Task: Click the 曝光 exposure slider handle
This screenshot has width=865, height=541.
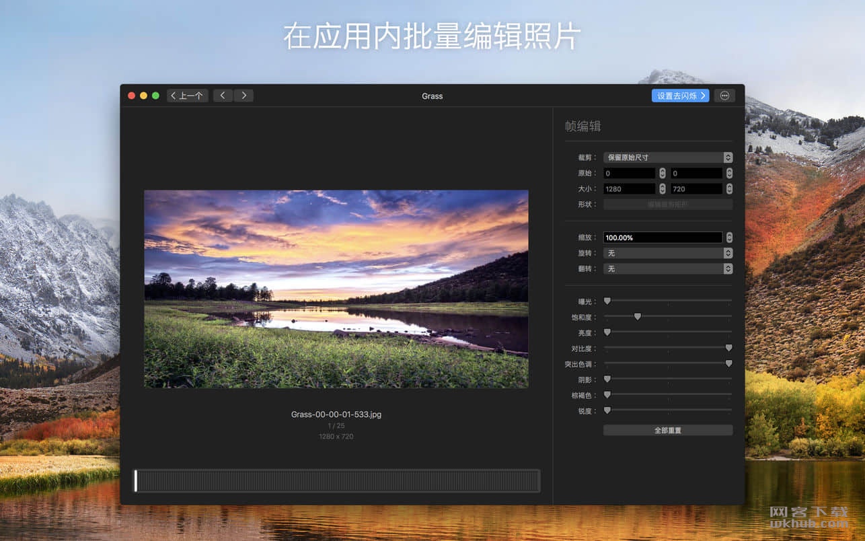Action: point(607,301)
